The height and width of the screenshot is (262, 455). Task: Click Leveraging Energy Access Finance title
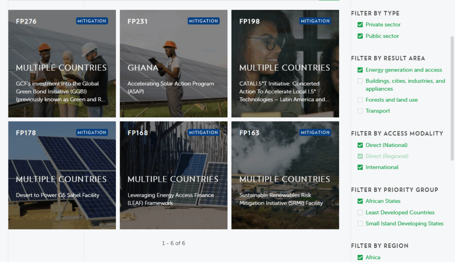(171, 199)
